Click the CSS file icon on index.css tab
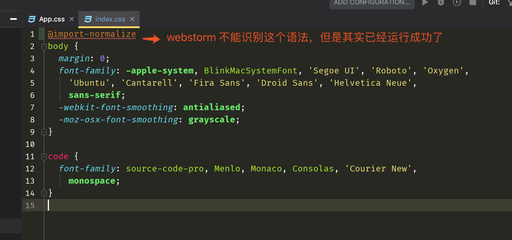 point(88,19)
